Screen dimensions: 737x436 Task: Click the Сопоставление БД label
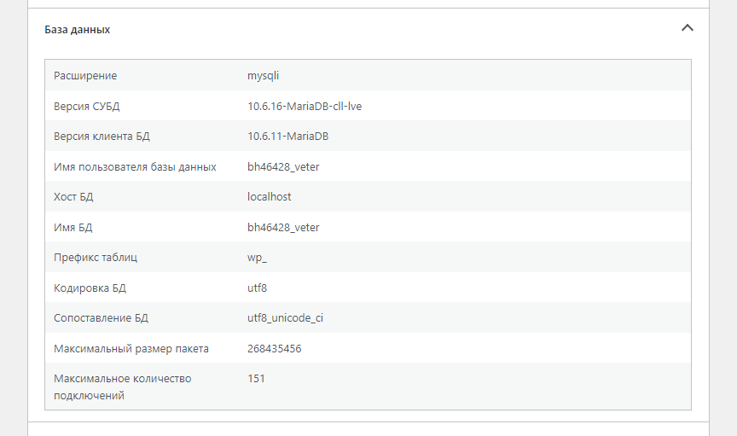[x=101, y=318]
